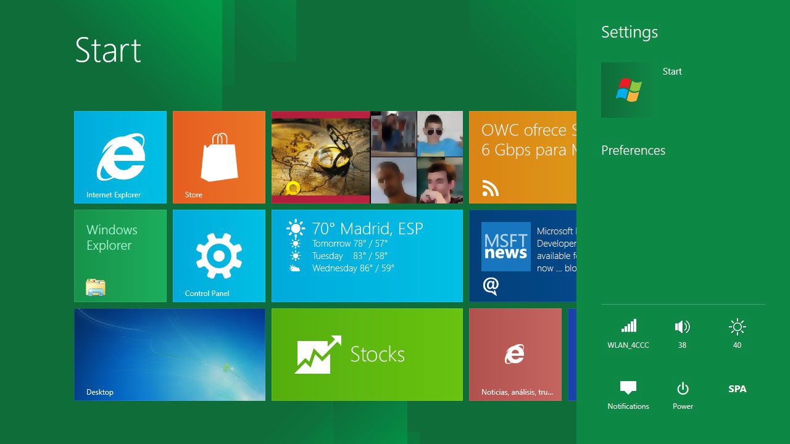Open the Windows Explorer tile
Image resolution: width=790 pixels, height=444 pixels.
click(x=120, y=256)
